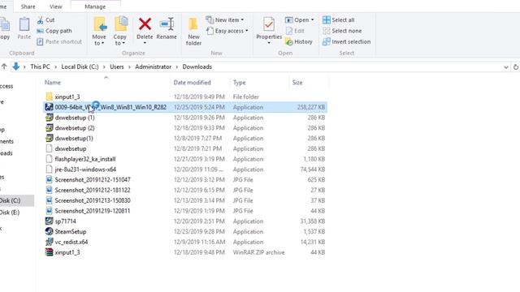Click This PC in address breadcrumb
This screenshot has width=520, height=292.
40,67
